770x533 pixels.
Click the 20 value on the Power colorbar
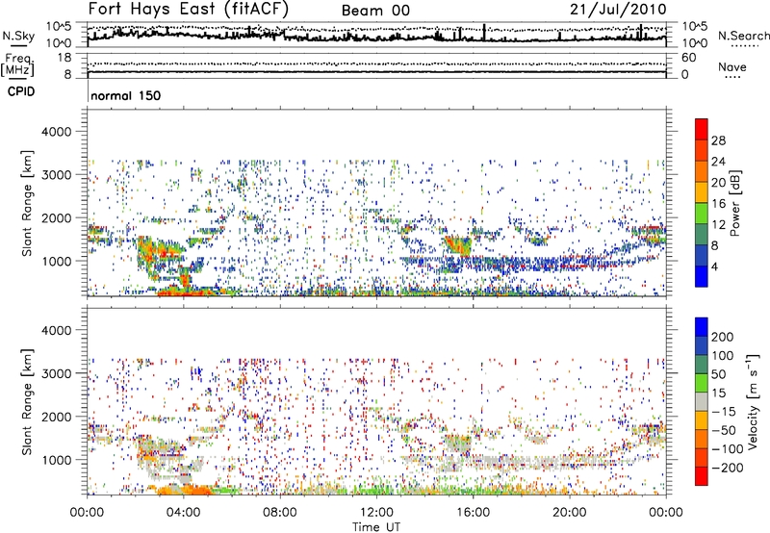718,183
